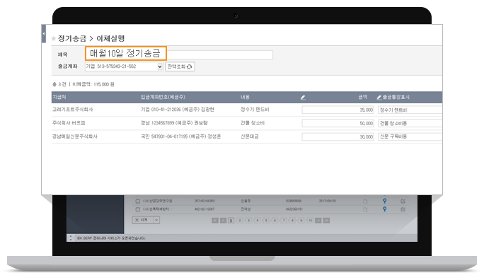Image resolution: width=484 pixels, height=280 pixels.
Task: Select the 경남매일신문주식회사 payee cell
Action: [x=75, y=136]
